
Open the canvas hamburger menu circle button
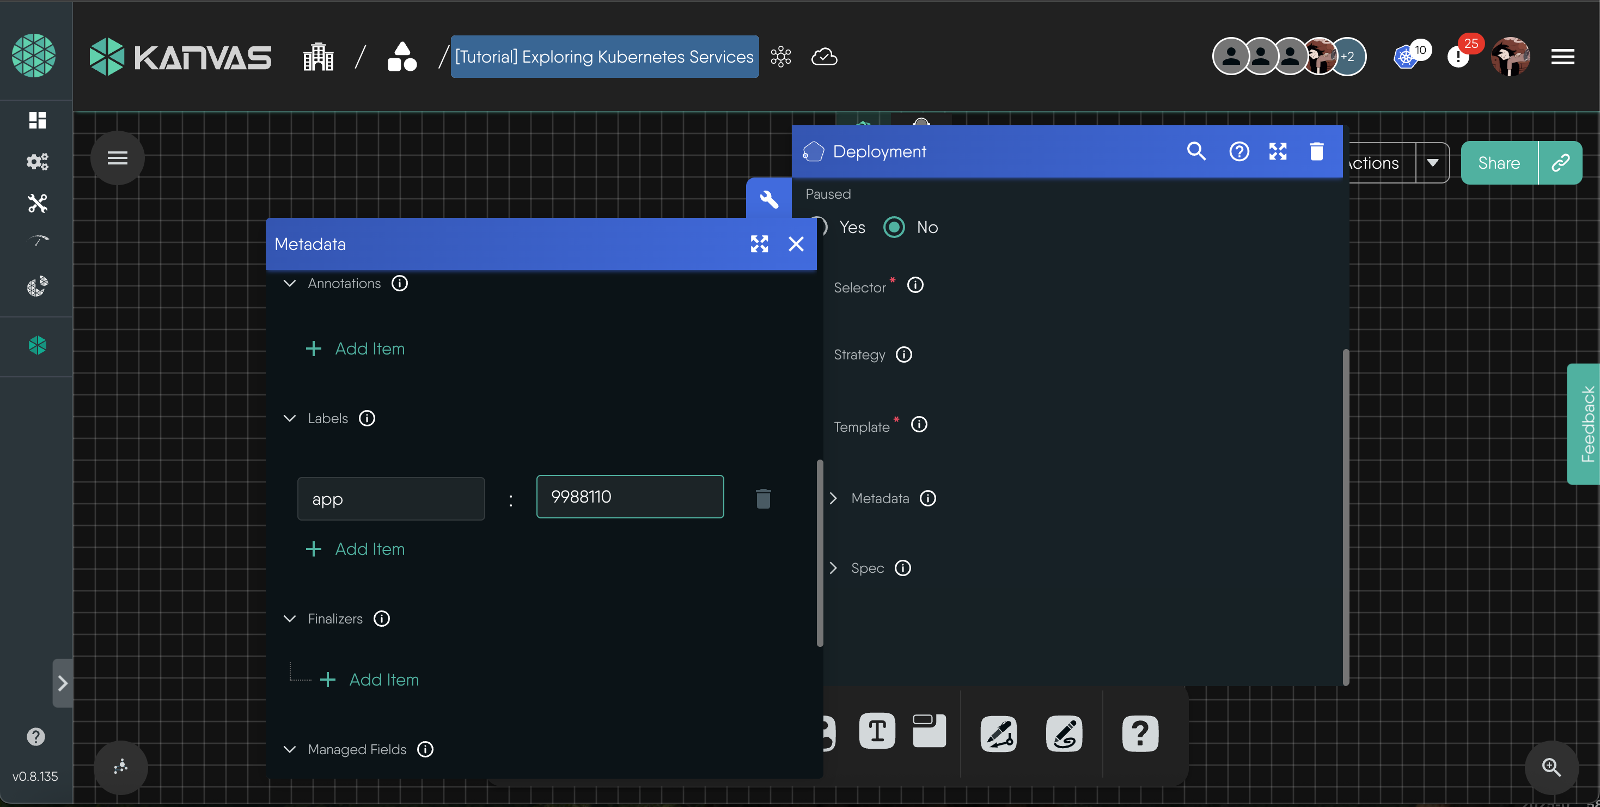(x=118, y=158)
